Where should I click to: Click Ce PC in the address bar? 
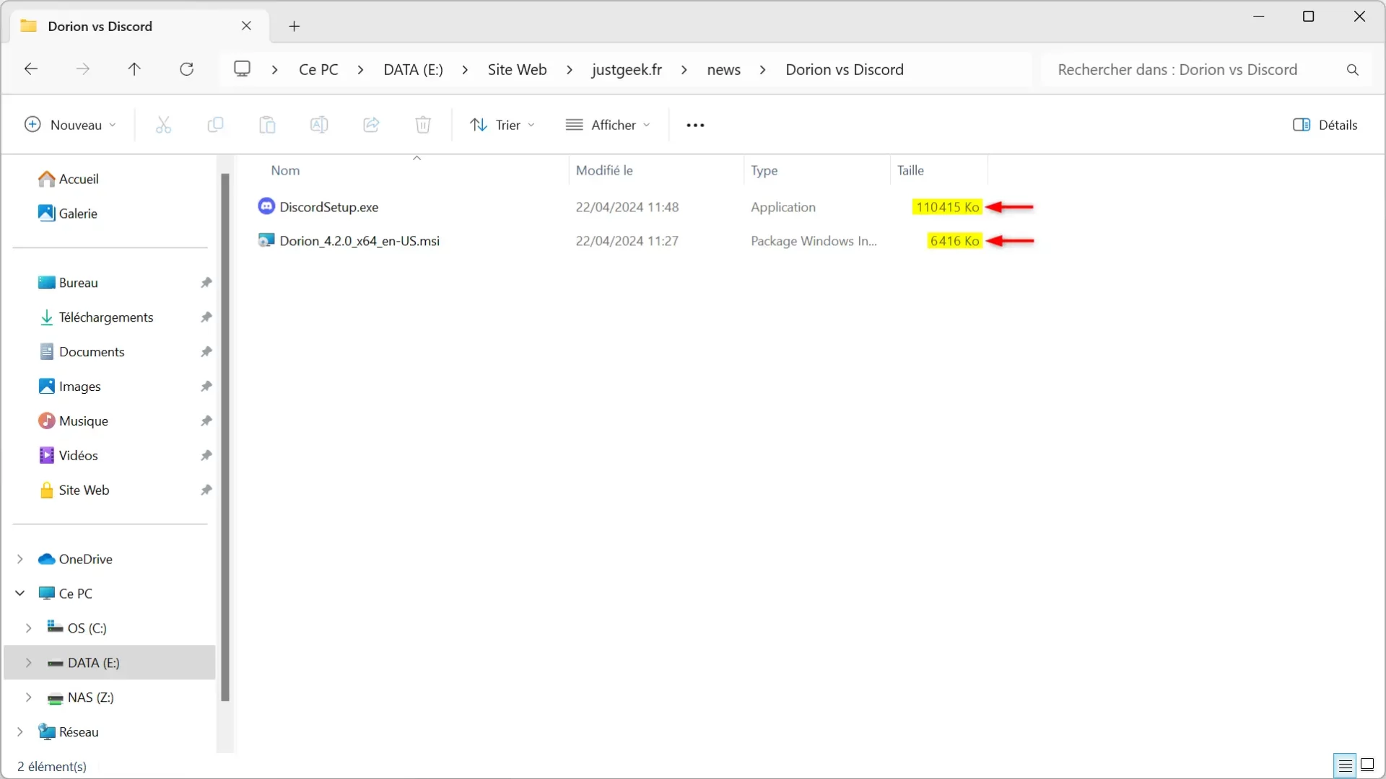pos(318,69)
